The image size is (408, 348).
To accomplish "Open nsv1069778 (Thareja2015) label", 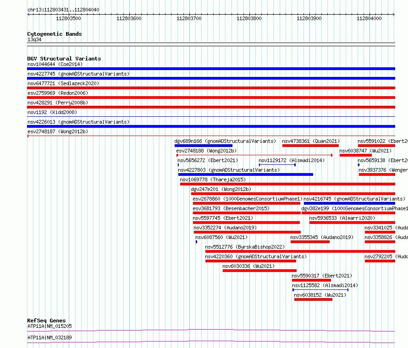I will (x=213, y=179).
